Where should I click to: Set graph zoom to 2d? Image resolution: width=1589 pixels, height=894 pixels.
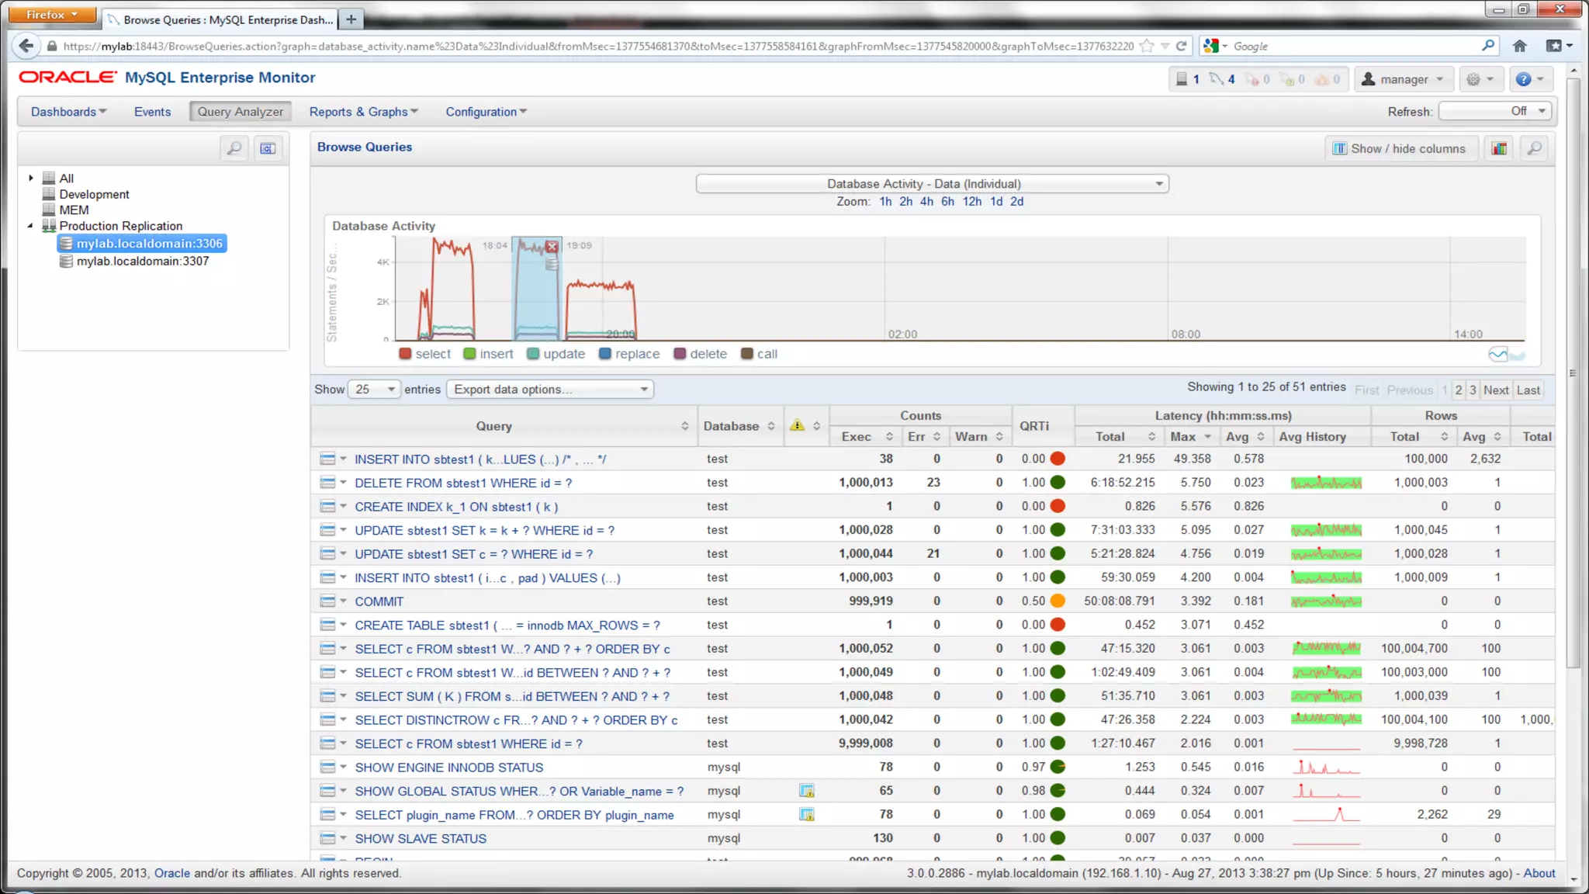click(x=1016, y=202)
